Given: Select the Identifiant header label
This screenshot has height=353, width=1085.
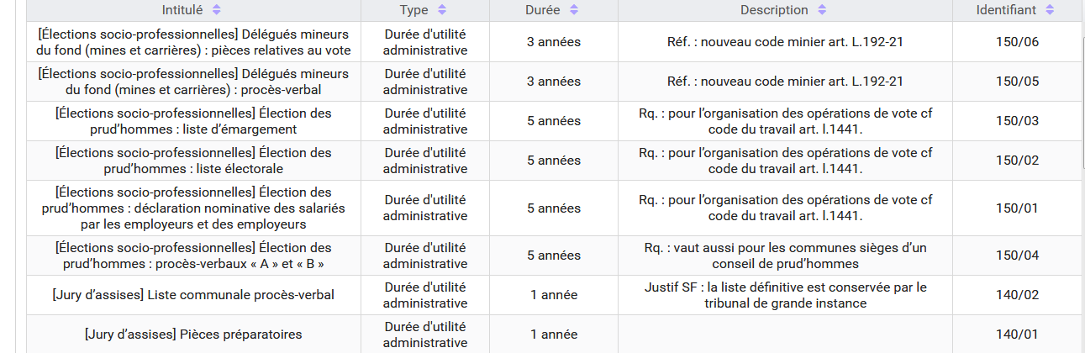Looking at the screenshot, I should coord(1005,10).
